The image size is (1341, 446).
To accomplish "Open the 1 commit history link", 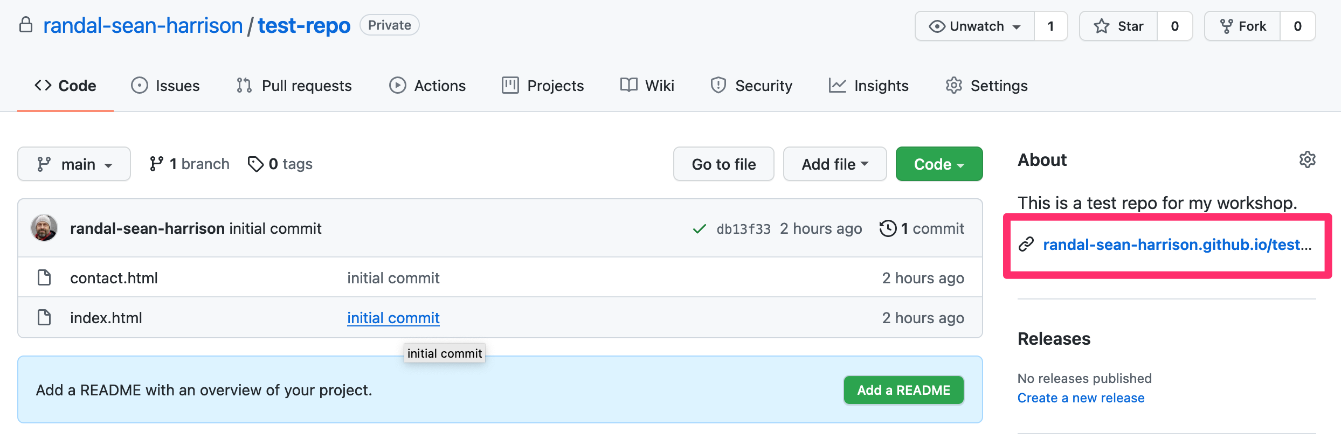I will point(922,228).
